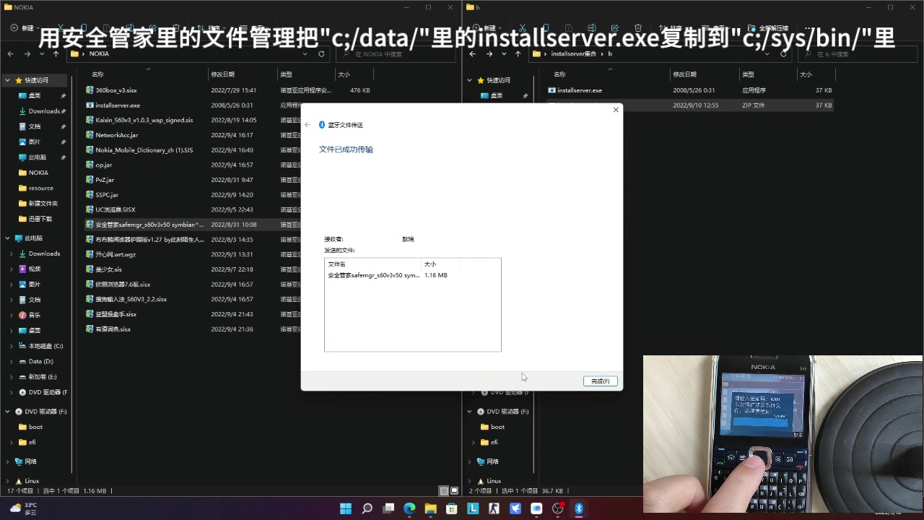Select 有道词典.sisx file
The width and height of the screenshot is (924, 520).
113,329
